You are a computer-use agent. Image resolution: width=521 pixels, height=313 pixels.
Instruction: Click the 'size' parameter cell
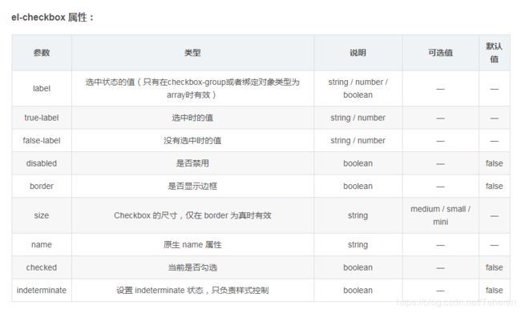tap(42, 215)
